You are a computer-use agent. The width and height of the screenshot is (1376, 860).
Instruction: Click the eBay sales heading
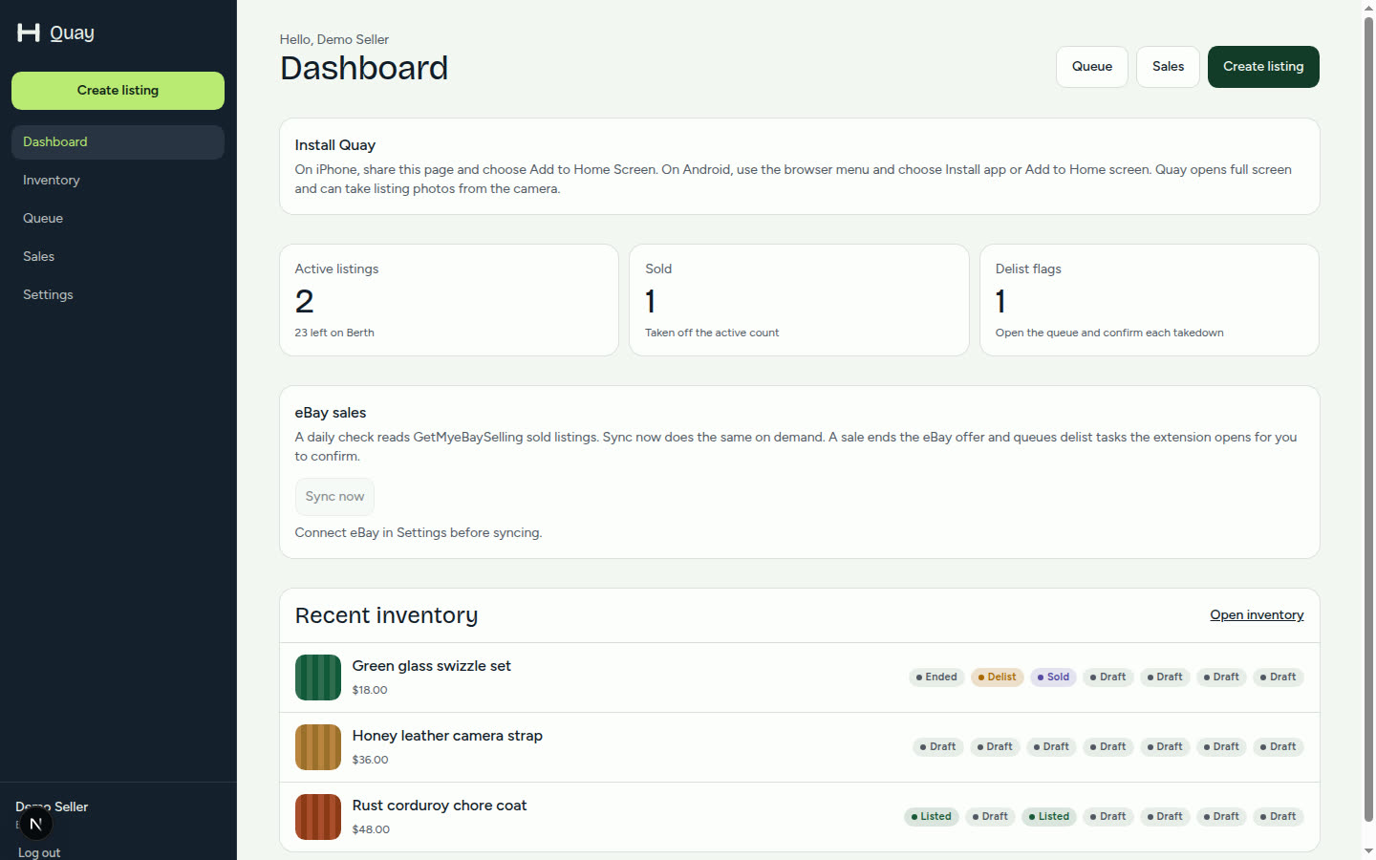tap(330, 413)
